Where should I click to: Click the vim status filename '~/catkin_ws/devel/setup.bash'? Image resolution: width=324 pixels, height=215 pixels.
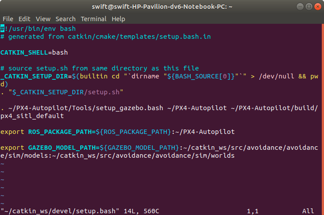coord(60,211)
